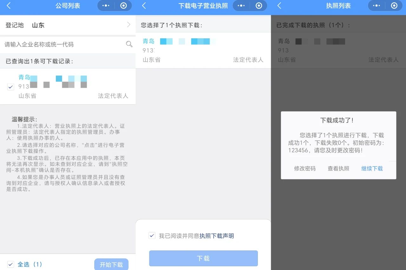406x270 pixels.
Task: Go back from the 执照列表 screen
Action: click(x=279, y=6)
